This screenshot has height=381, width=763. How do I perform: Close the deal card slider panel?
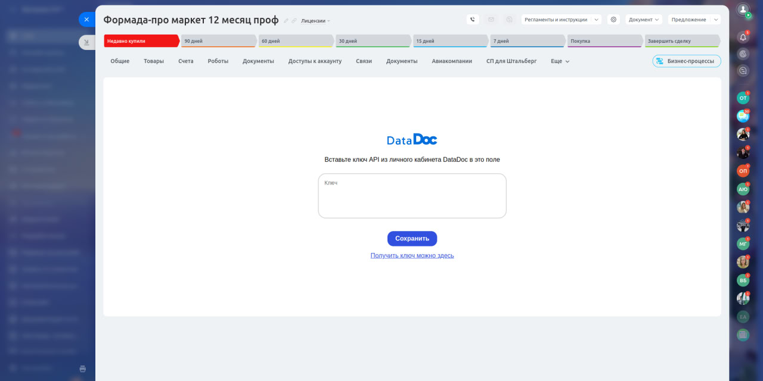click(x=86, y=20)
